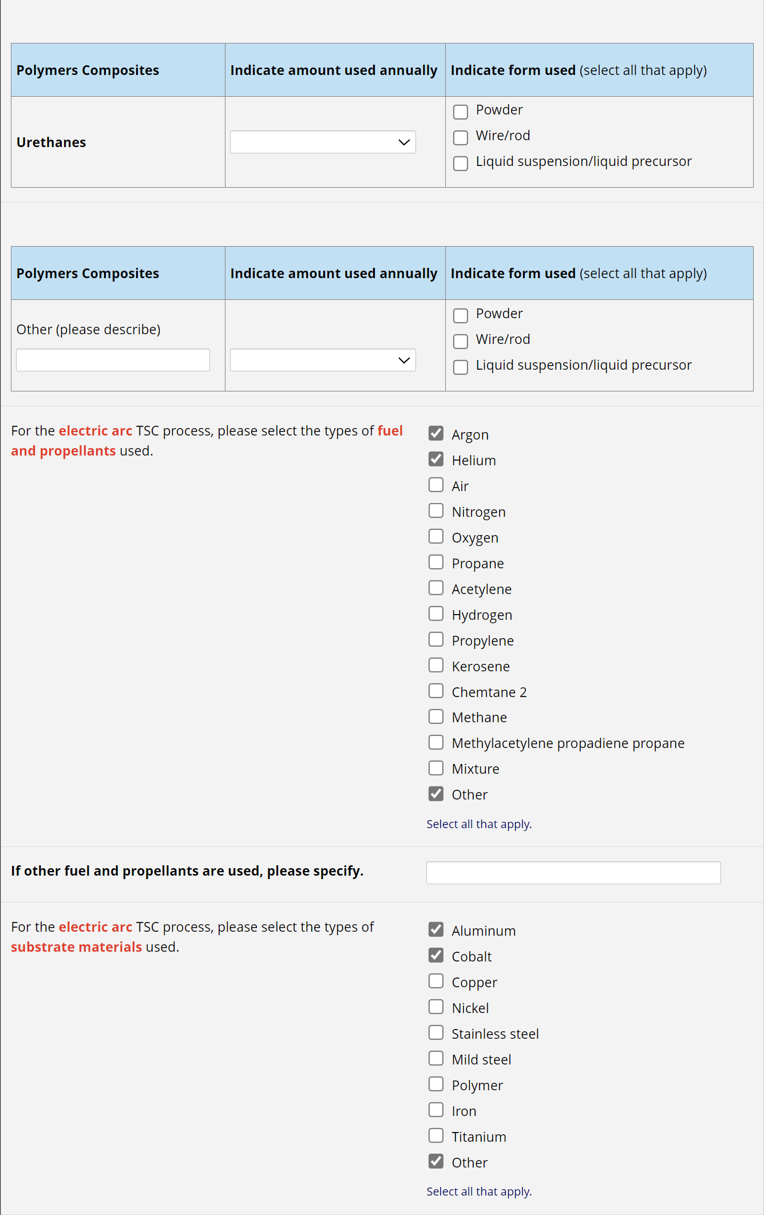Enable the Polymer substrate checkbox

(436, 1084)
